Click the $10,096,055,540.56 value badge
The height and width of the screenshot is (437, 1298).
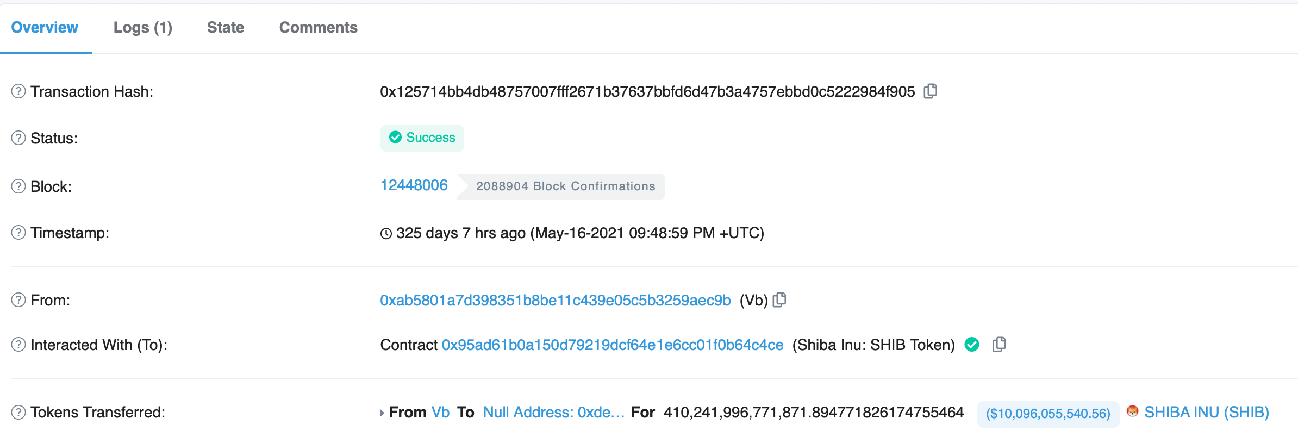point(1047,413)
